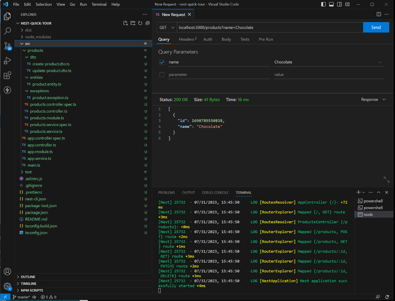
Task: Open products.controller.ts file
Action: [x=49, y=111]
